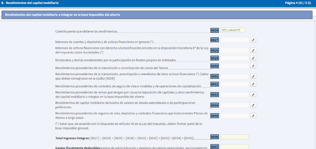Click the DECLARANTE field in box 0026

coord(233,30)
